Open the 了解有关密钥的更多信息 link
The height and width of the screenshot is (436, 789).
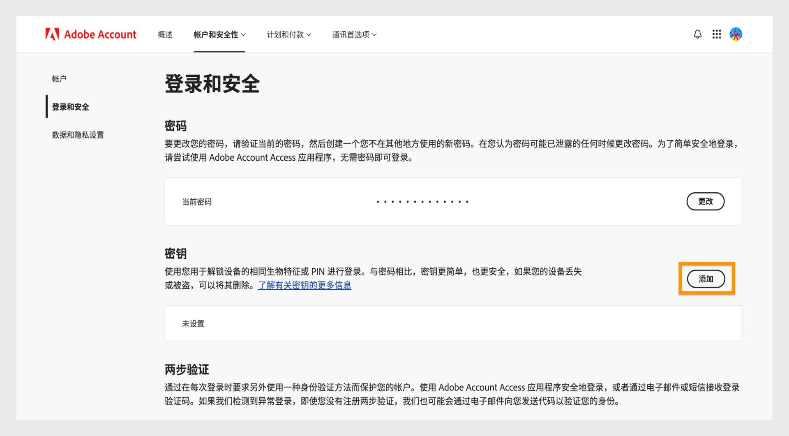coord(305,285)
